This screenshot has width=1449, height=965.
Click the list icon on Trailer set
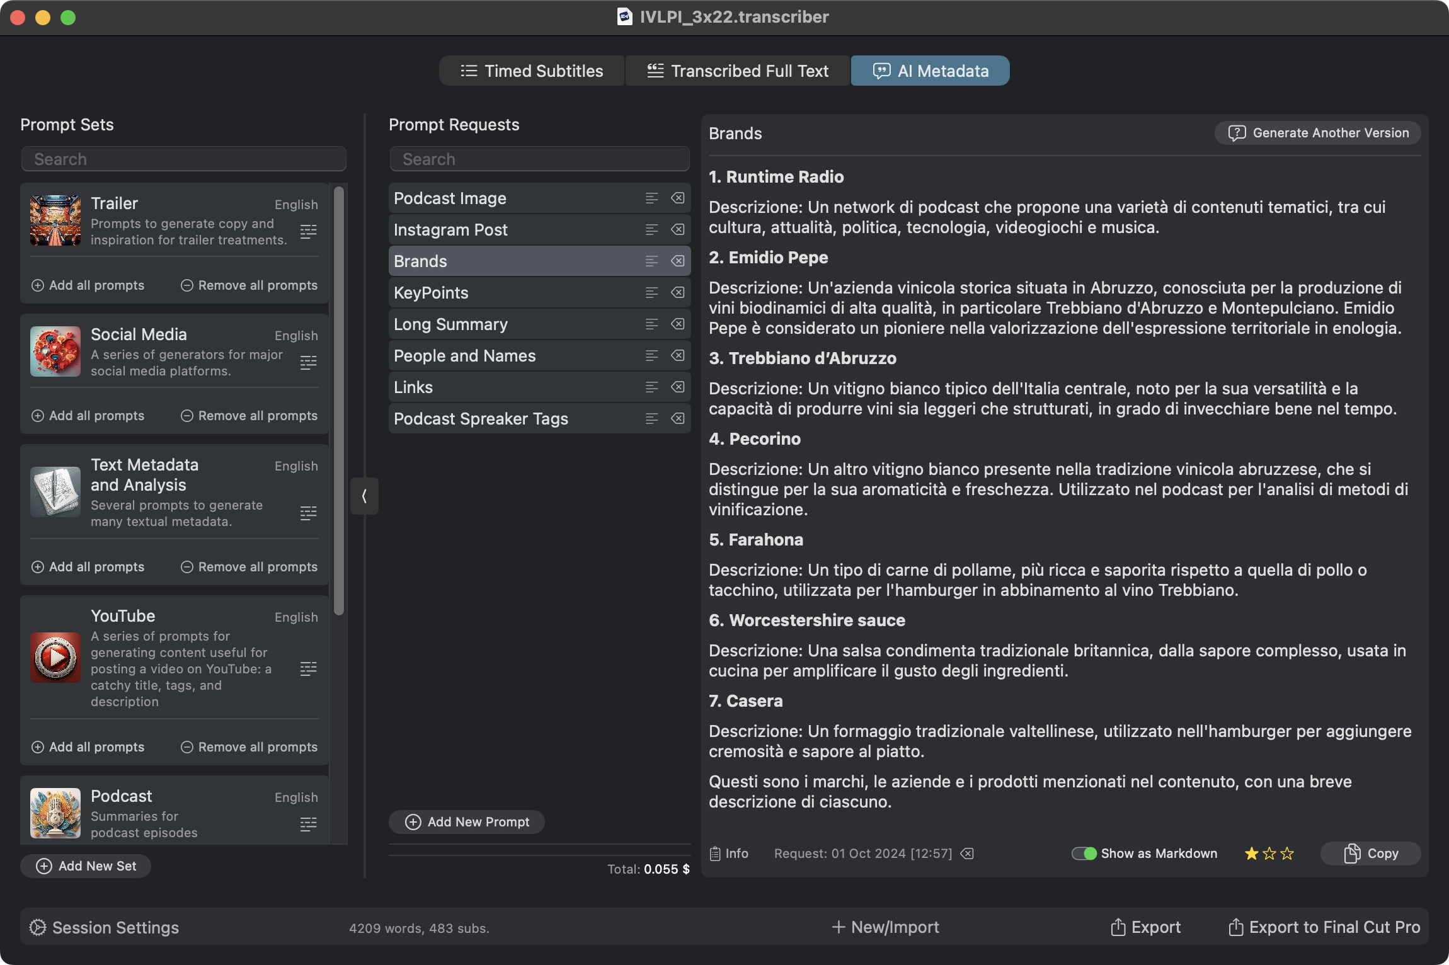pyautogui.click(x=308, y=232)
